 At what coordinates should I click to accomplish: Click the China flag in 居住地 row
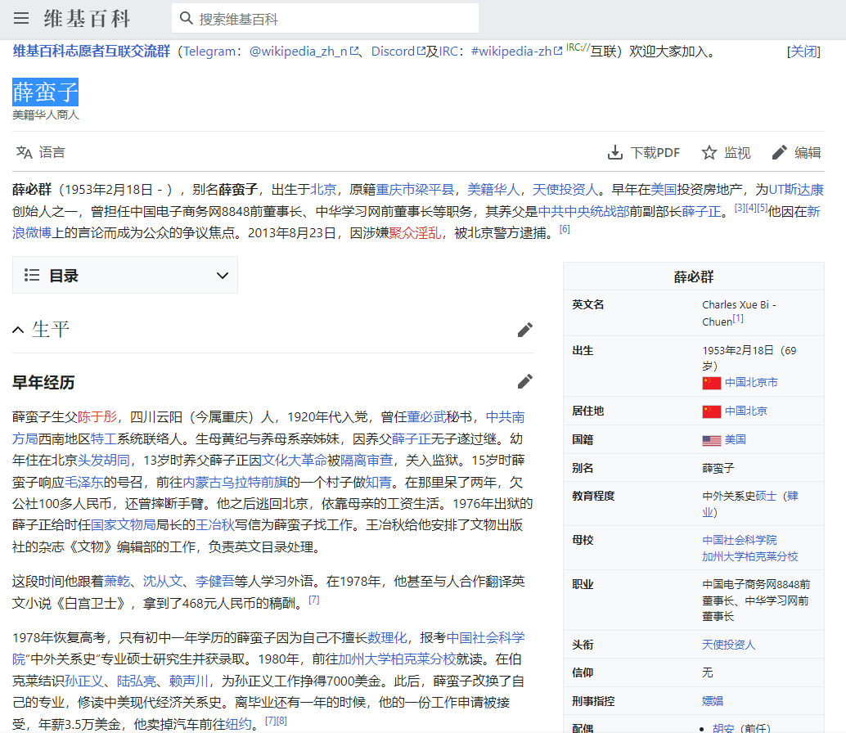point(712,411)
